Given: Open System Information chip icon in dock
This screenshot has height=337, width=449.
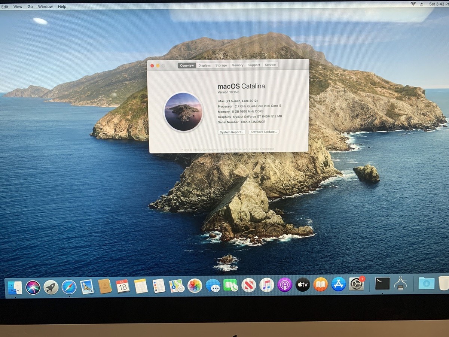Looking at the screenshot, I should 400,283.
